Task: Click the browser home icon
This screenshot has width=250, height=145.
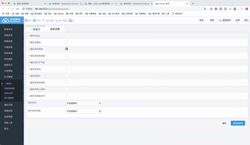Action: 17,9
